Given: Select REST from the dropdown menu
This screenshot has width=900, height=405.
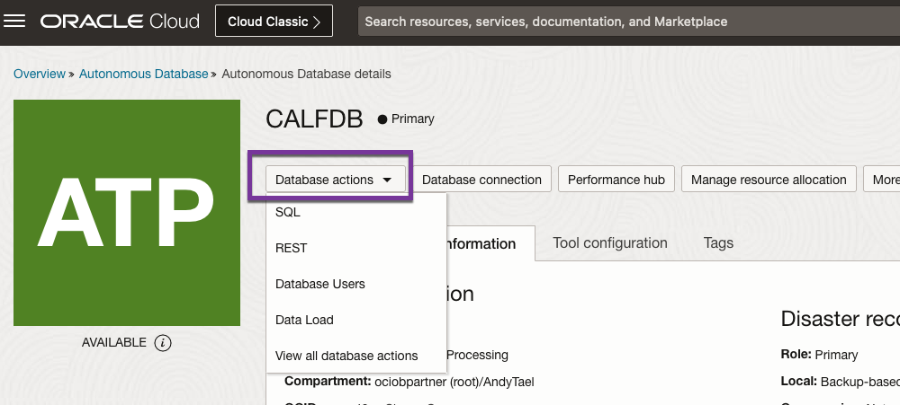Looking at the screenshot, I should click(292, 248).
